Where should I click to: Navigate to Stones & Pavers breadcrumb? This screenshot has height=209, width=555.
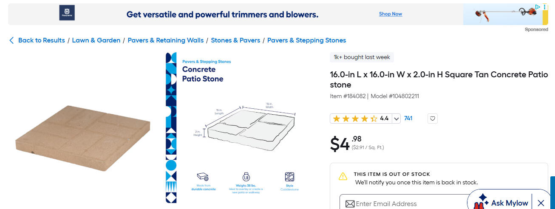(x=235, y=40)
